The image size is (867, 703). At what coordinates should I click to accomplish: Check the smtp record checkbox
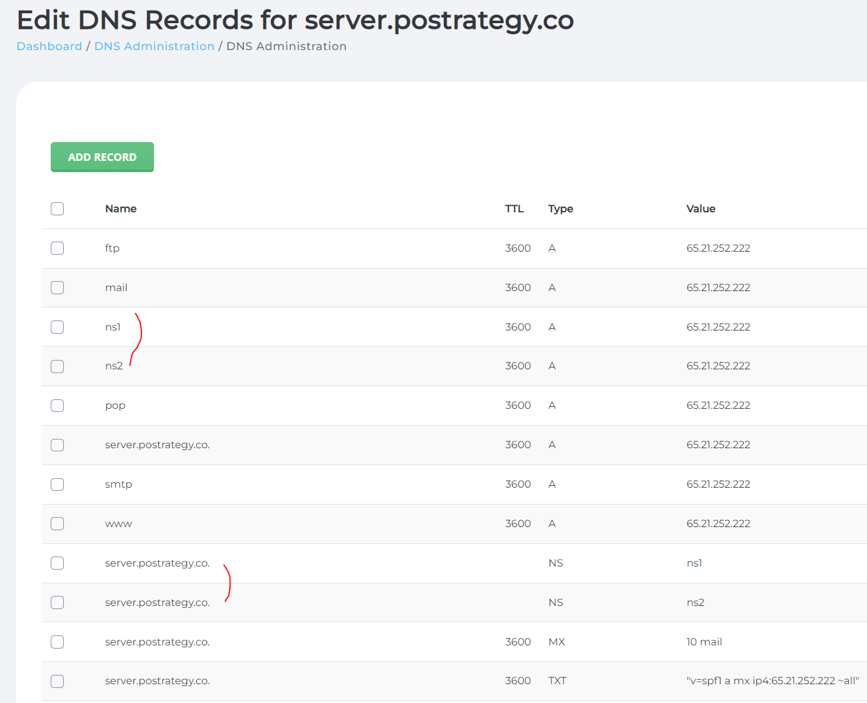click(58, 485)
